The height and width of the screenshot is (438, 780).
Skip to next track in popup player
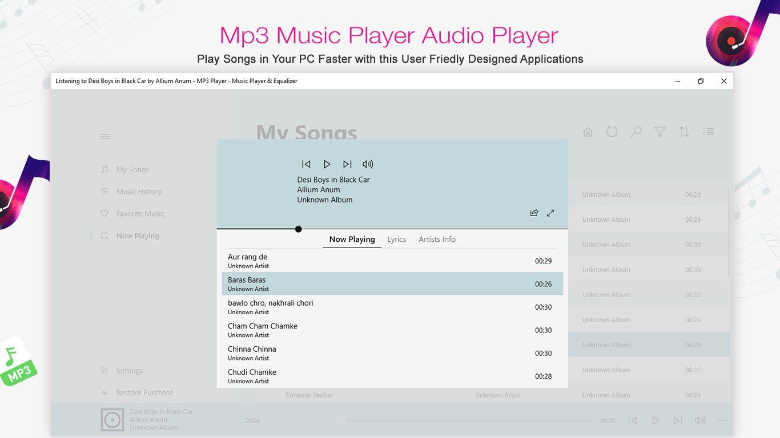(x=347, y=164)
